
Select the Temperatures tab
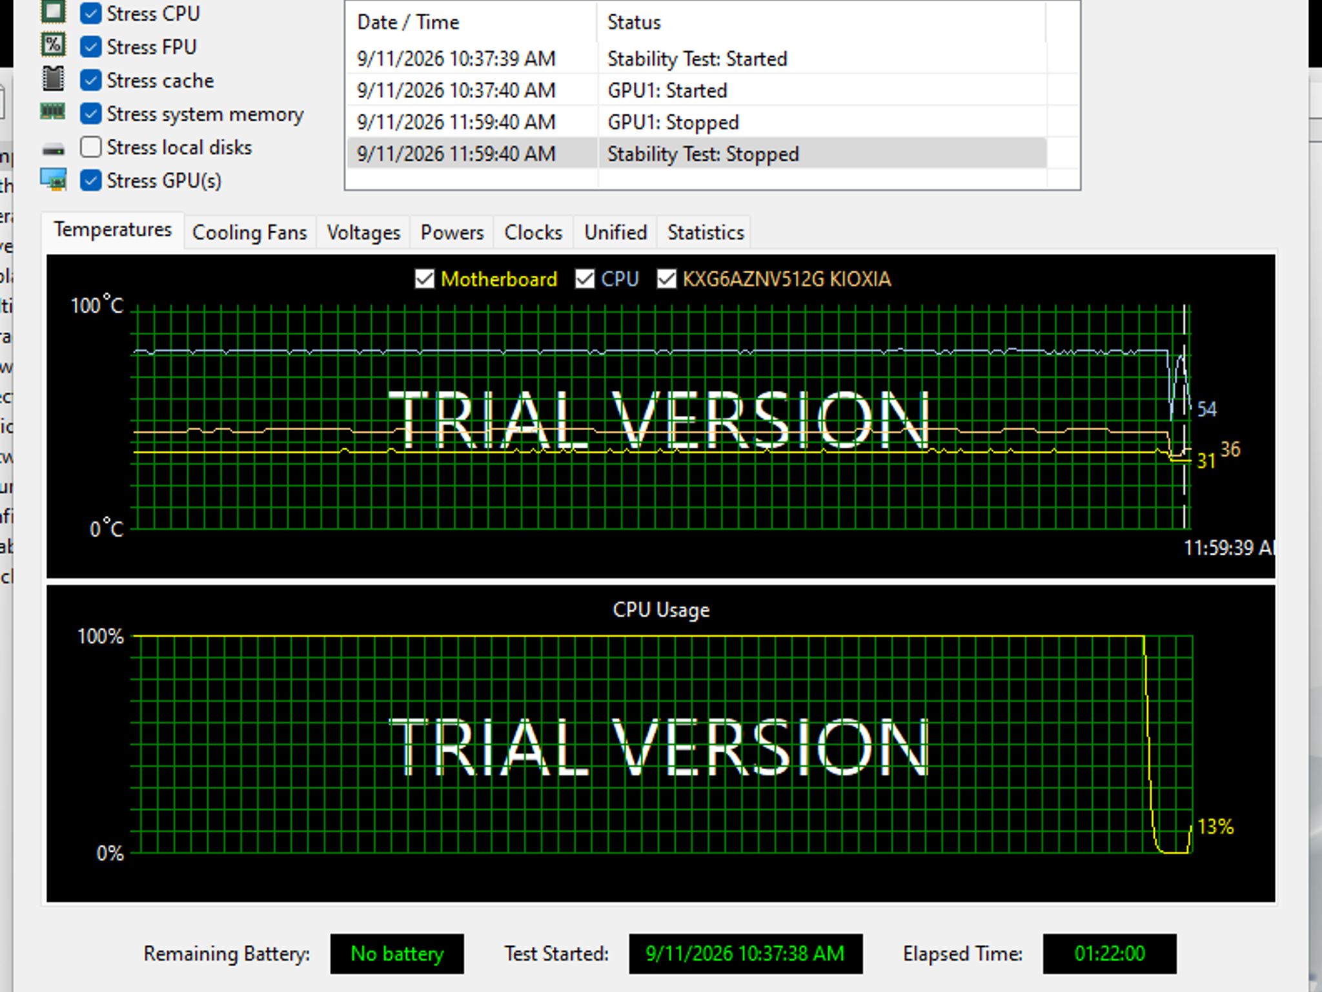point(113,230)
